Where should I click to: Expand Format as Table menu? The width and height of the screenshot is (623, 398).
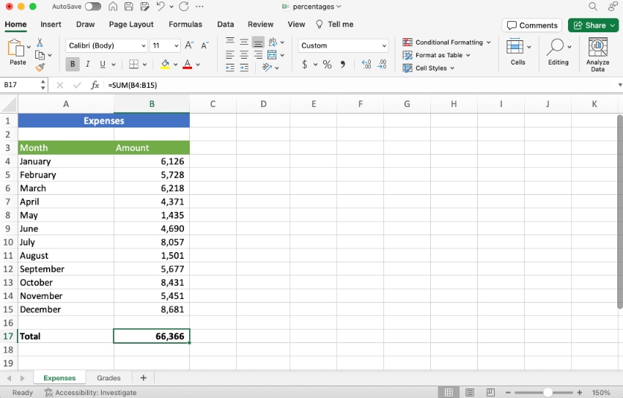(x=436, y=55)
